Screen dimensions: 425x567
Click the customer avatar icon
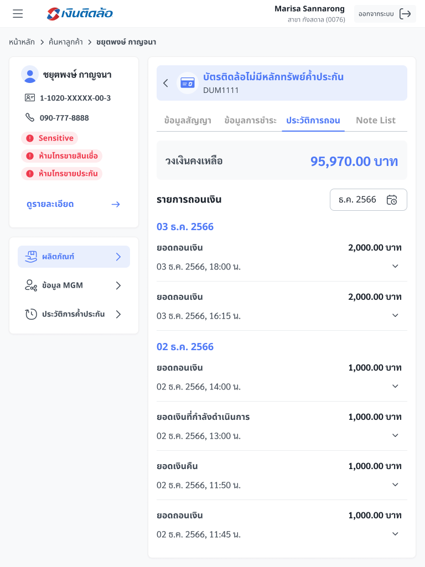click(30, 75)
